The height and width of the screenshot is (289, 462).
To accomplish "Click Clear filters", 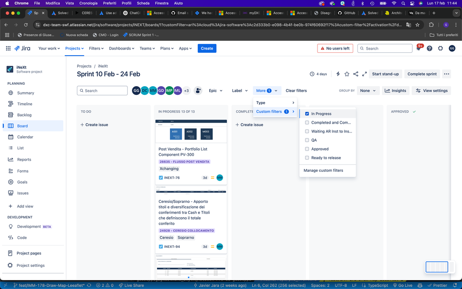I will pyautogui.click(x=296, y=90).
